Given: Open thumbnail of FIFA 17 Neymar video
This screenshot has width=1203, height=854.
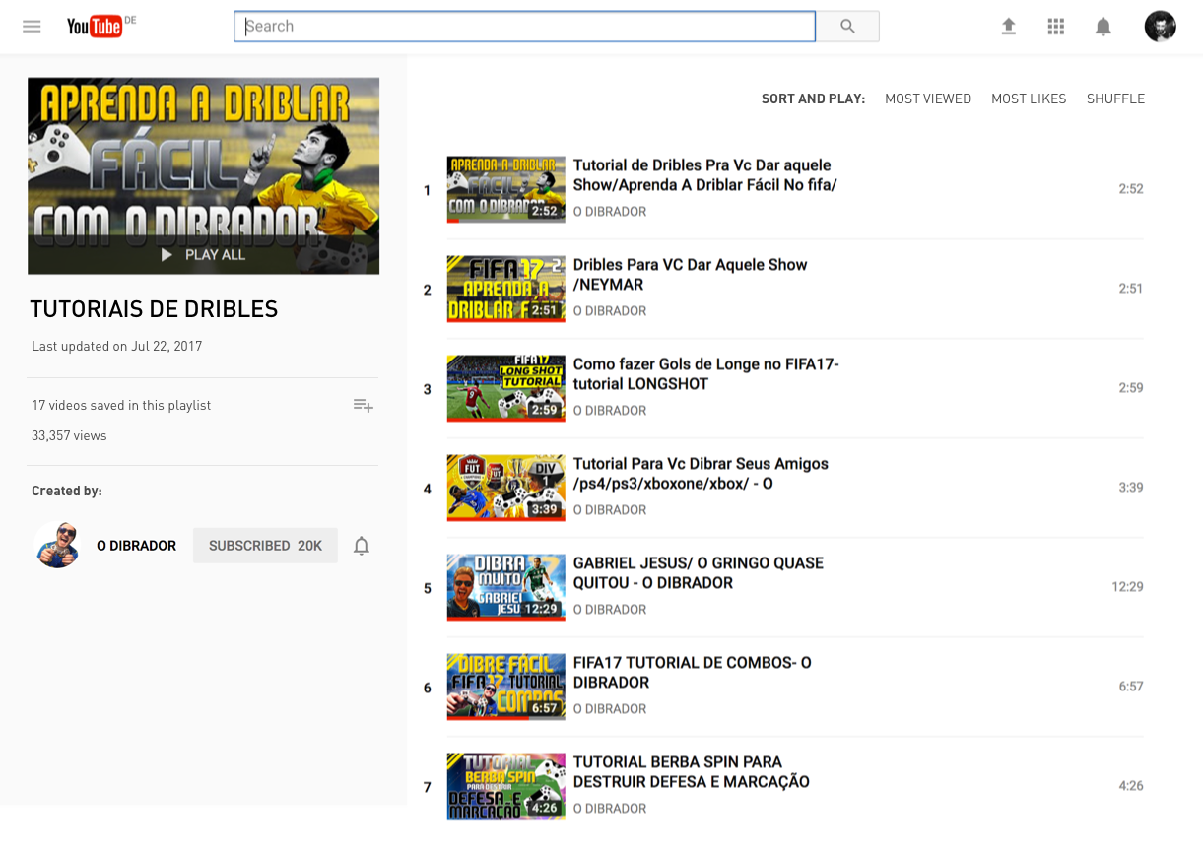Looking at the screenshot, I should point(505,289).
